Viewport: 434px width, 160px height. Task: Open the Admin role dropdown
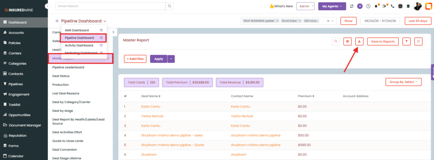point(305,6)
